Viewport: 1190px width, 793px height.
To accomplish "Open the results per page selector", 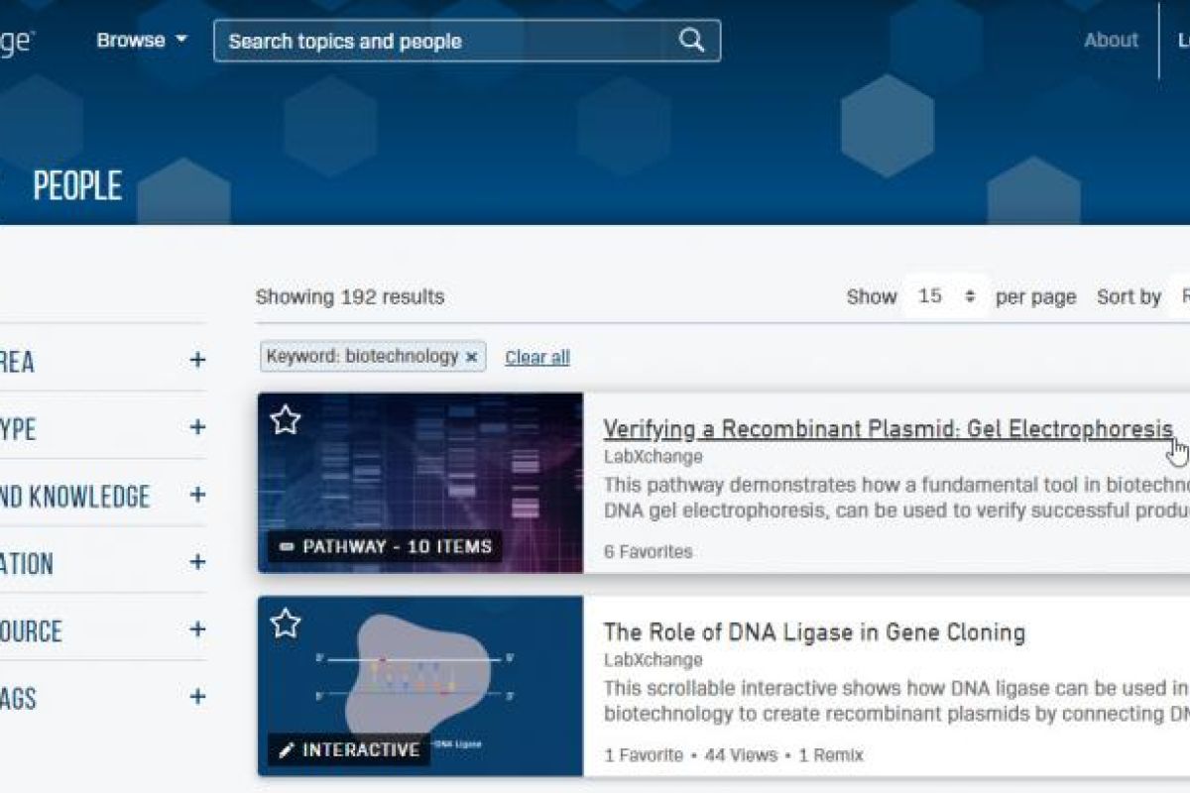I will (x=946, y=296).
